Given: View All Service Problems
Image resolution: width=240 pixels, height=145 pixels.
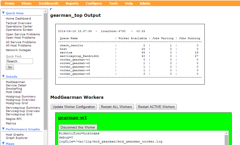Looking at the screenshot, I should [x=21, y=42].
